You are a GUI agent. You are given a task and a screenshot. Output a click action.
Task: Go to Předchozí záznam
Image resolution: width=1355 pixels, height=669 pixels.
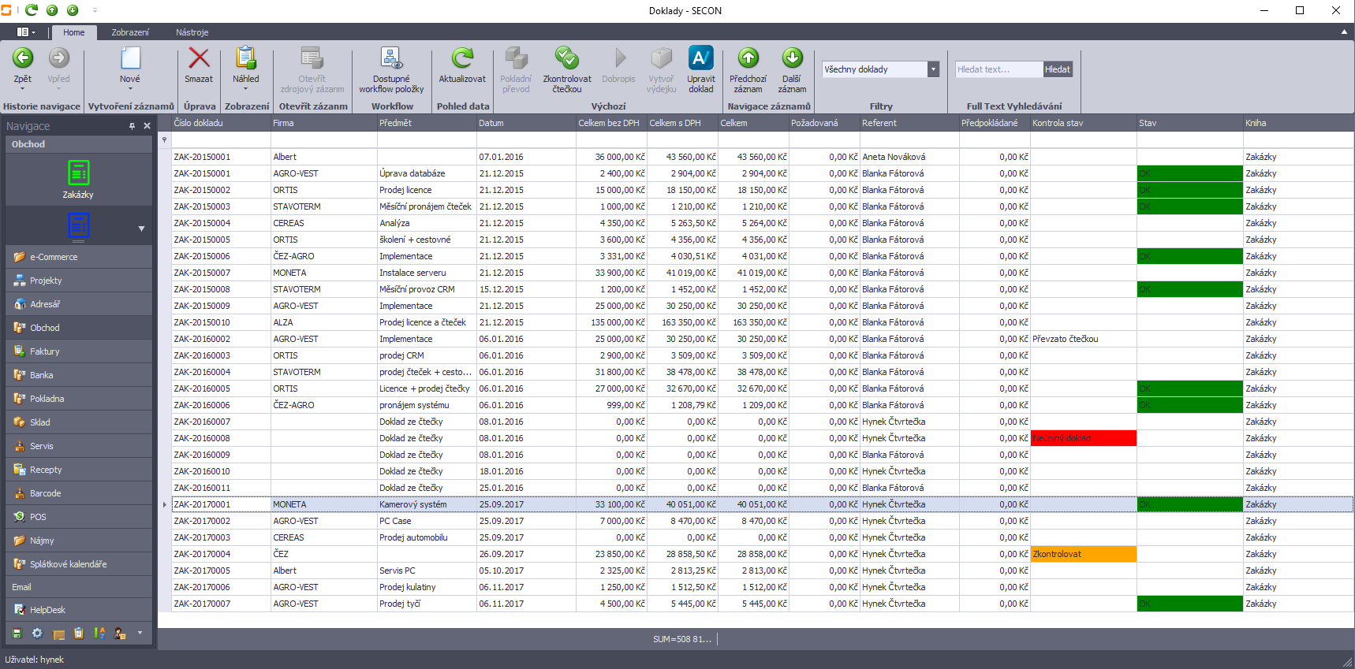tap(748, 59)
